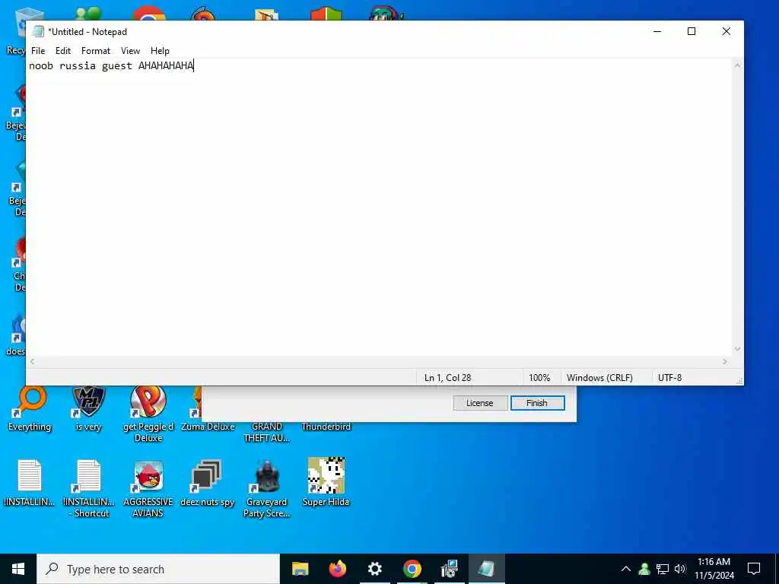Click the License button in installer dialog
This screenshot has height=584, width=779.
480,403
